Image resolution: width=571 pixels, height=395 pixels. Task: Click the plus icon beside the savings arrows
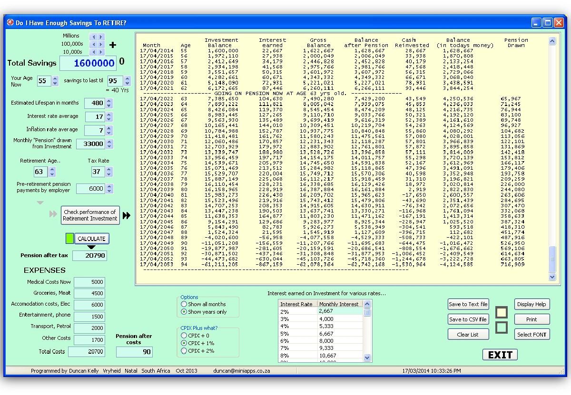click(112, 45)
